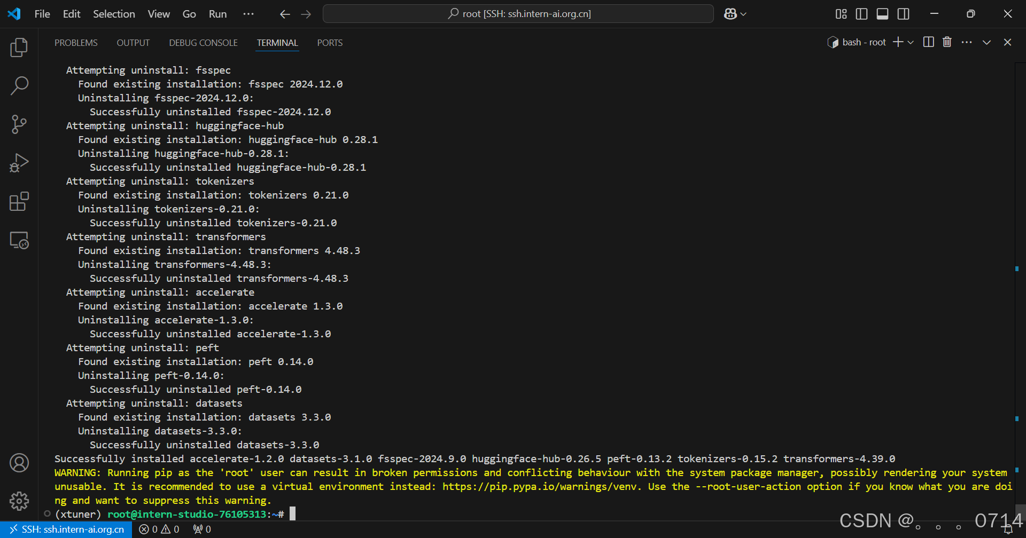This screenshot has width=1026, height=538.
Task: Open the Manage gear settings icon
Action: point(19,501)
